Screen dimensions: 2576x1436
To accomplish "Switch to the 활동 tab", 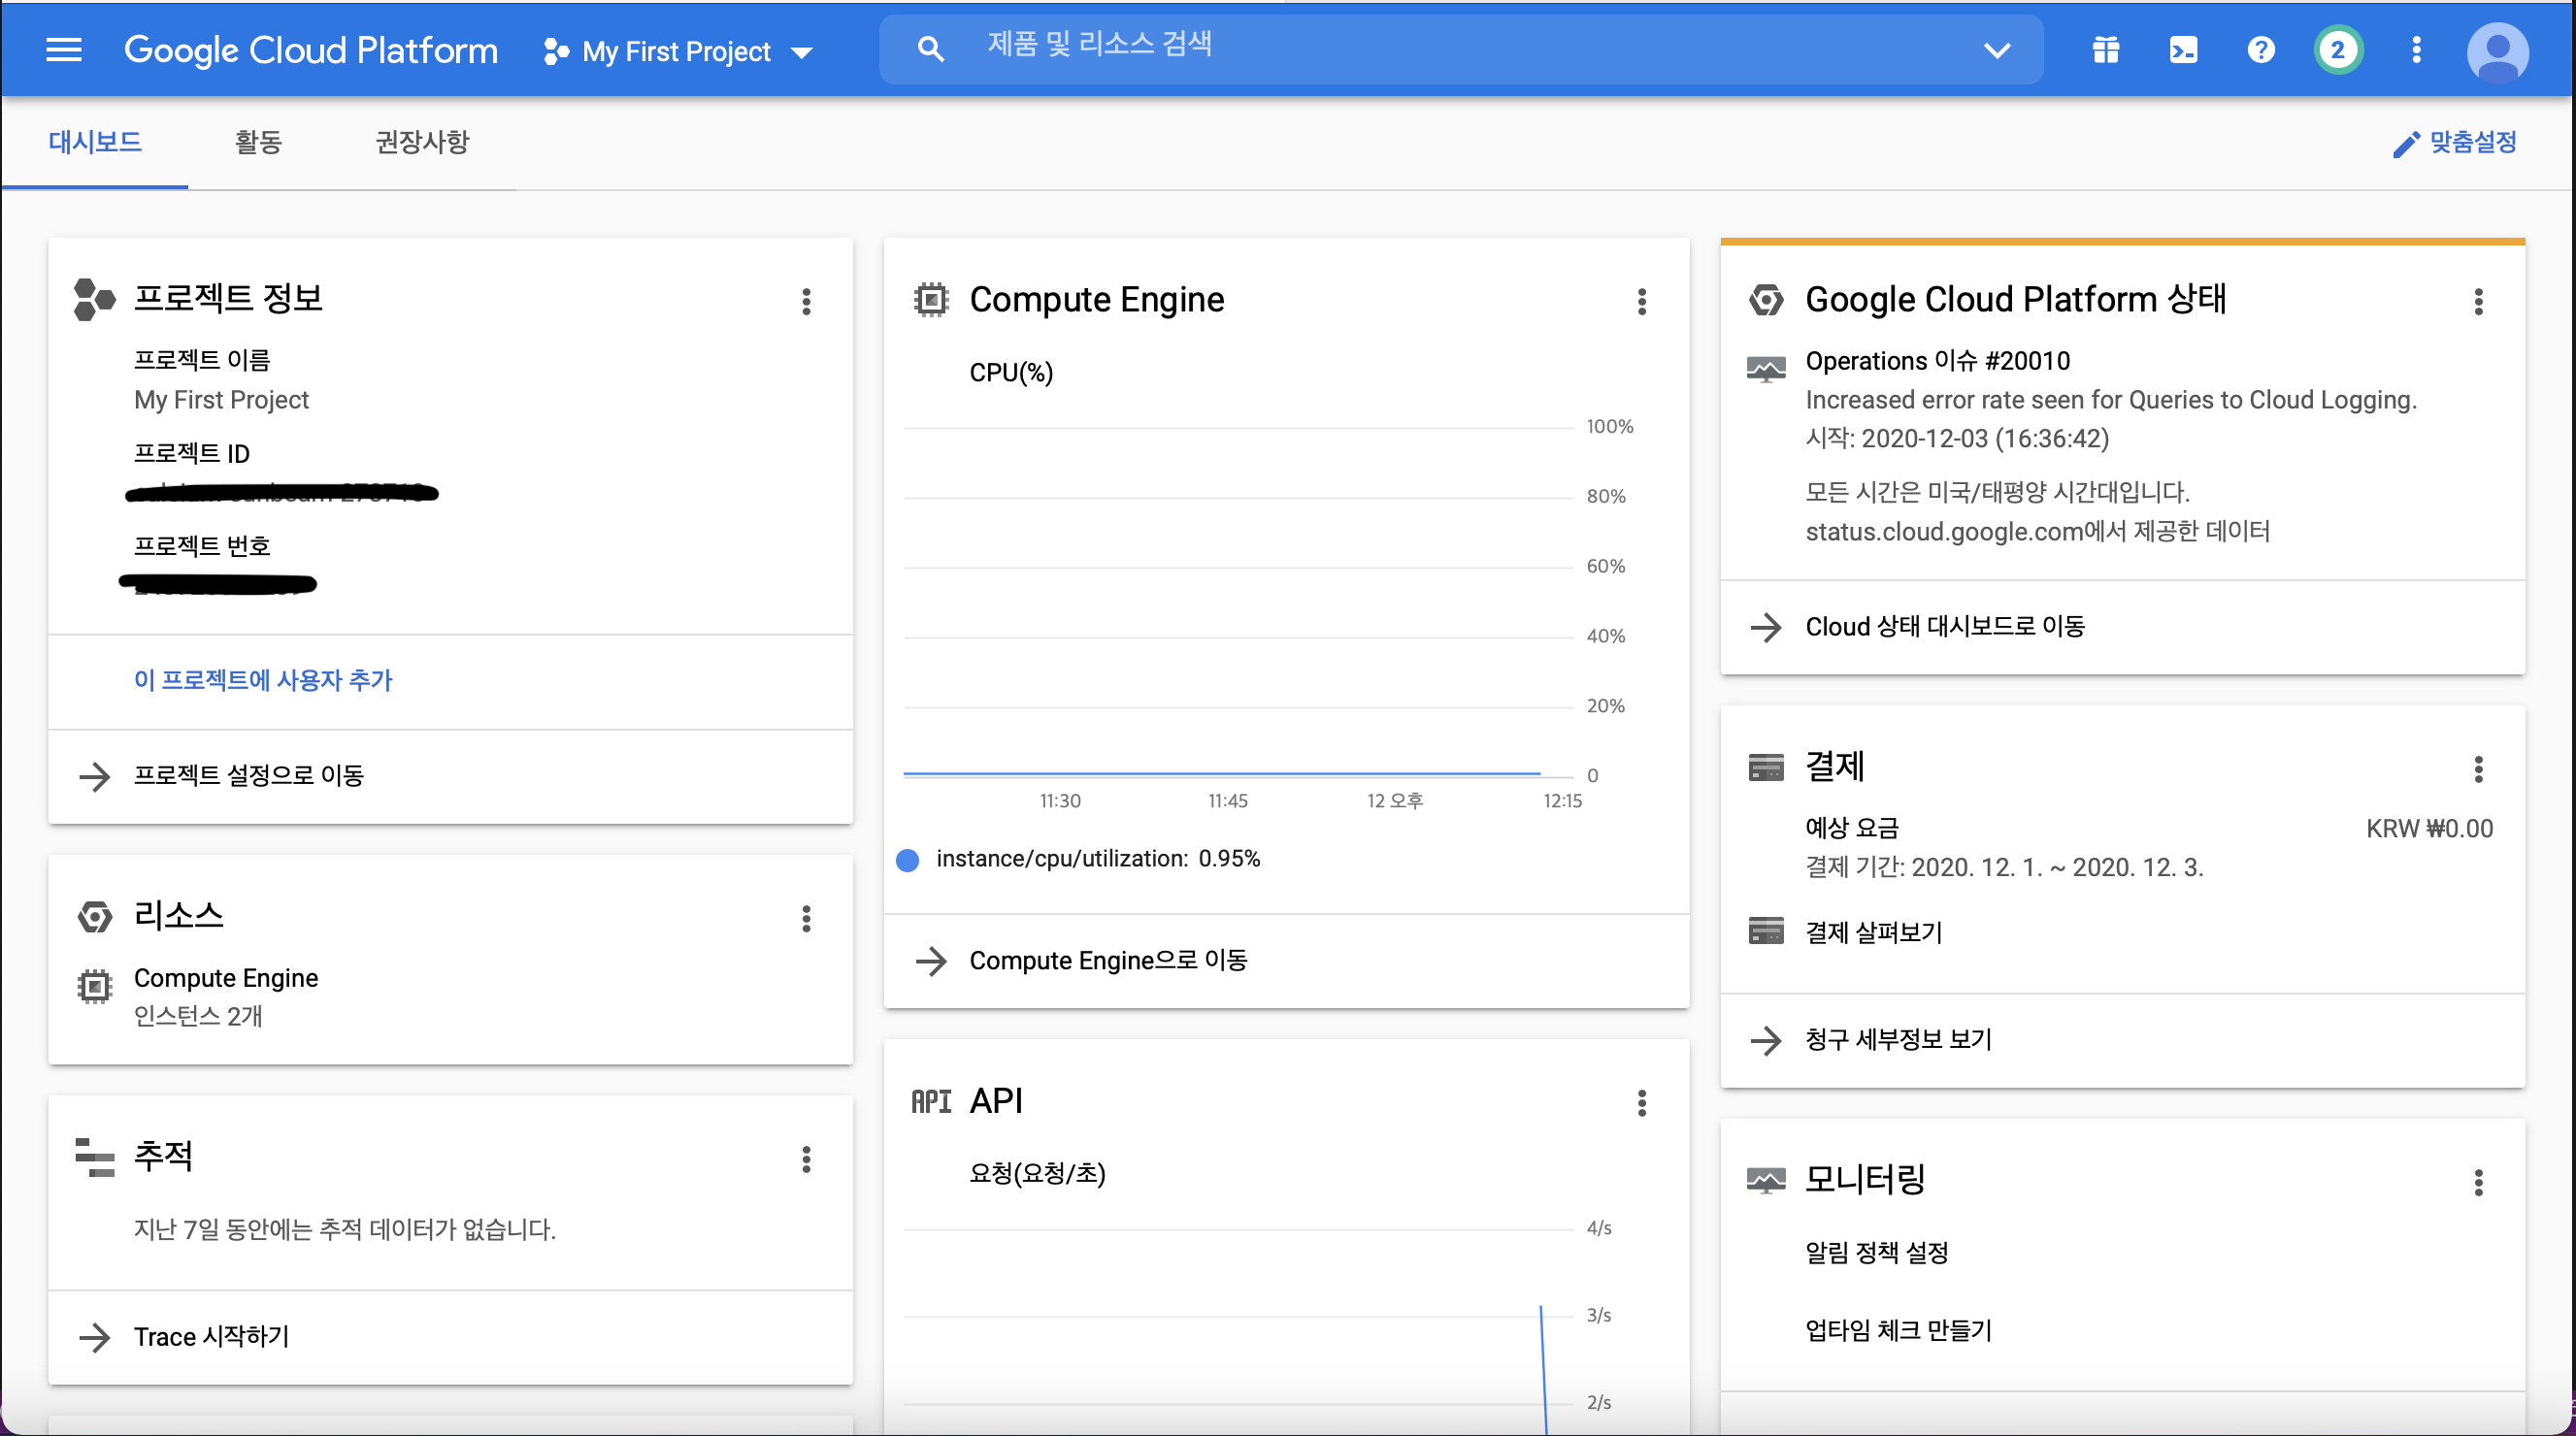I will [x=258, y=142].
